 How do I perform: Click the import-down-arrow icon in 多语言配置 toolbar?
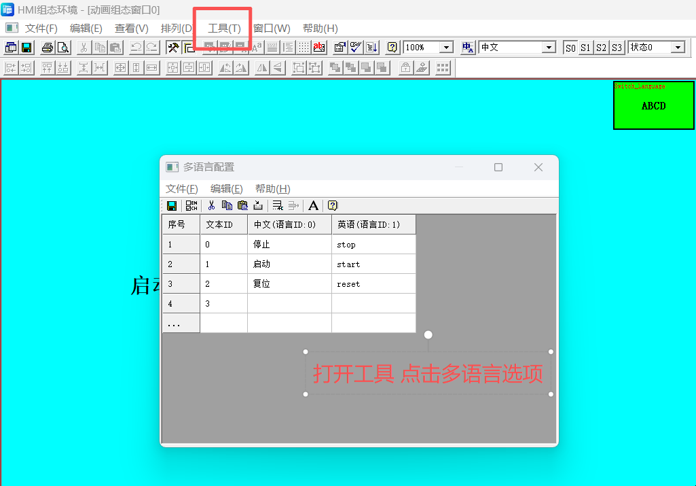pos(258,205)
